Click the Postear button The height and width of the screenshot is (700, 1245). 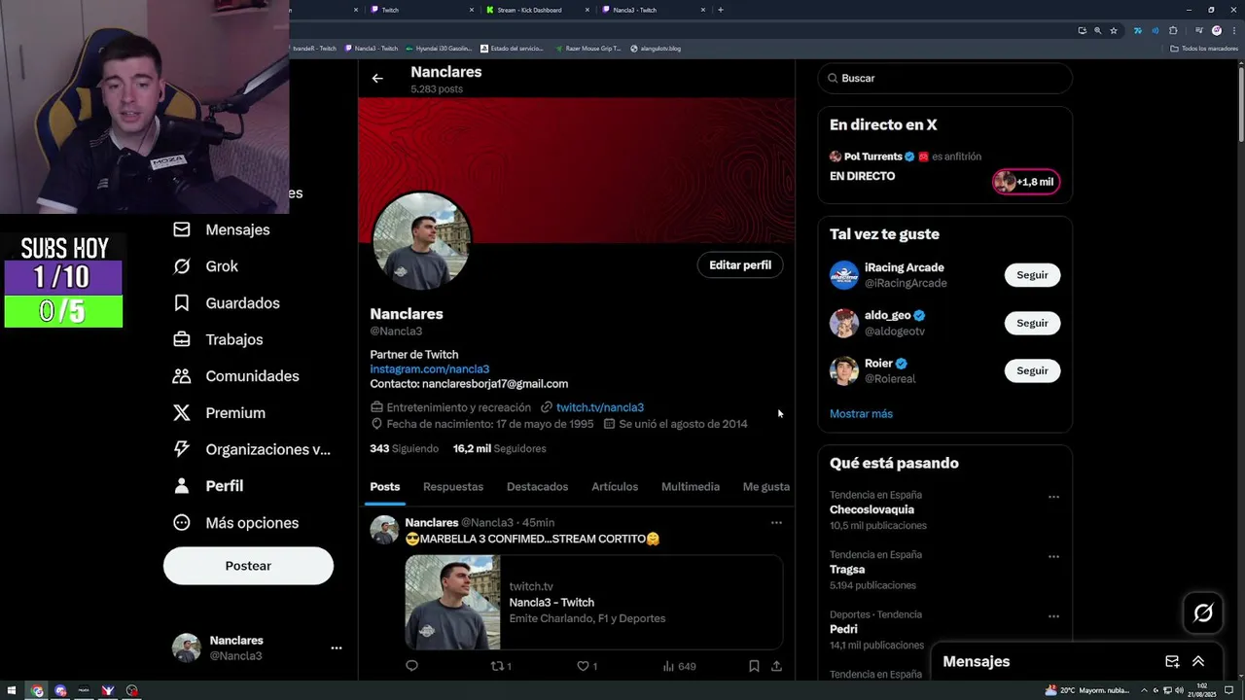248,566
